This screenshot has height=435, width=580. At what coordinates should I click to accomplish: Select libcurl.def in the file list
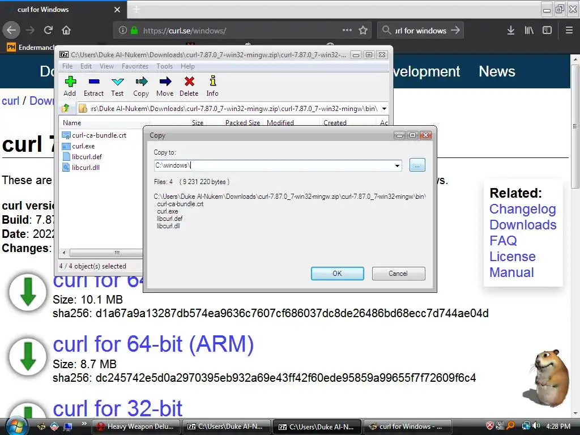pos(82,157)
